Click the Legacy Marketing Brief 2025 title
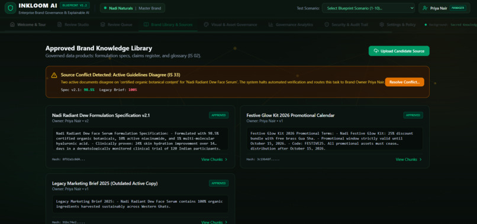477x224 pixels. (105, 184)
